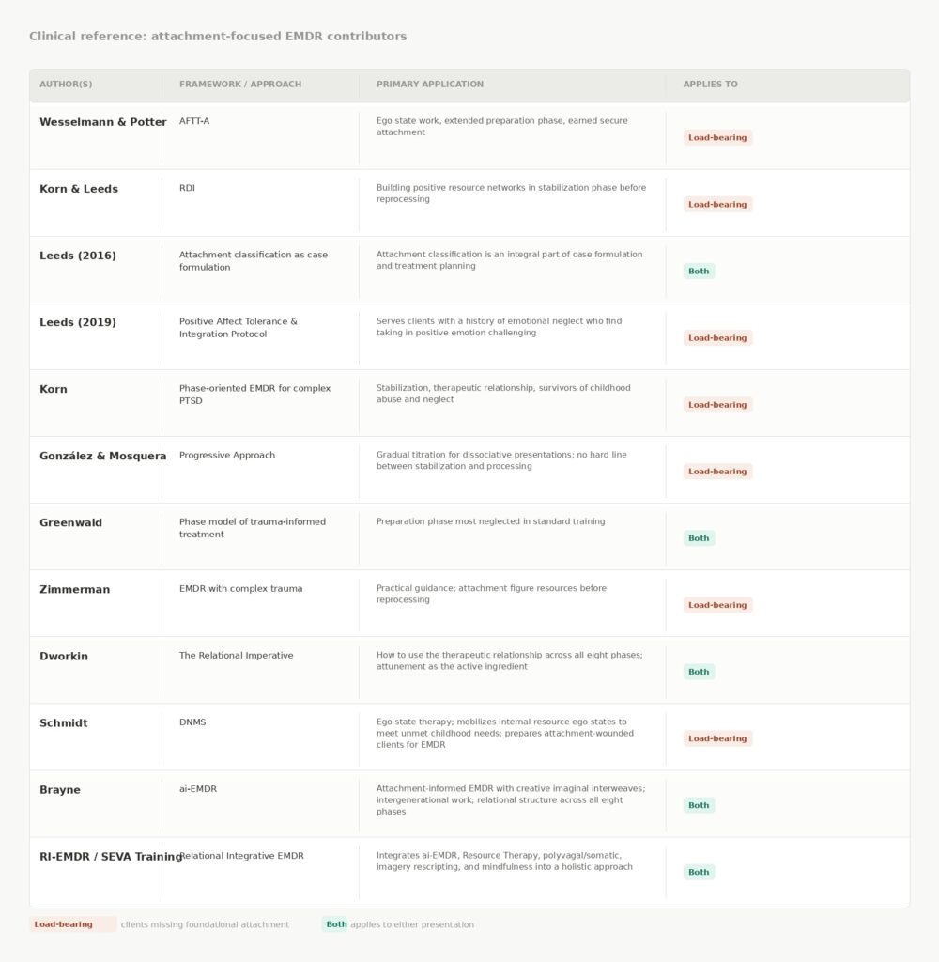
Task: Click the Progressive Approach framework cell
Action: [227, 456]
